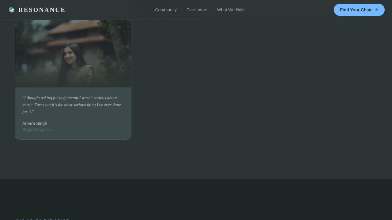Click the Resonance globe logo icon
The width and height of the screenshot is (392, 220).
coord(12,9)
